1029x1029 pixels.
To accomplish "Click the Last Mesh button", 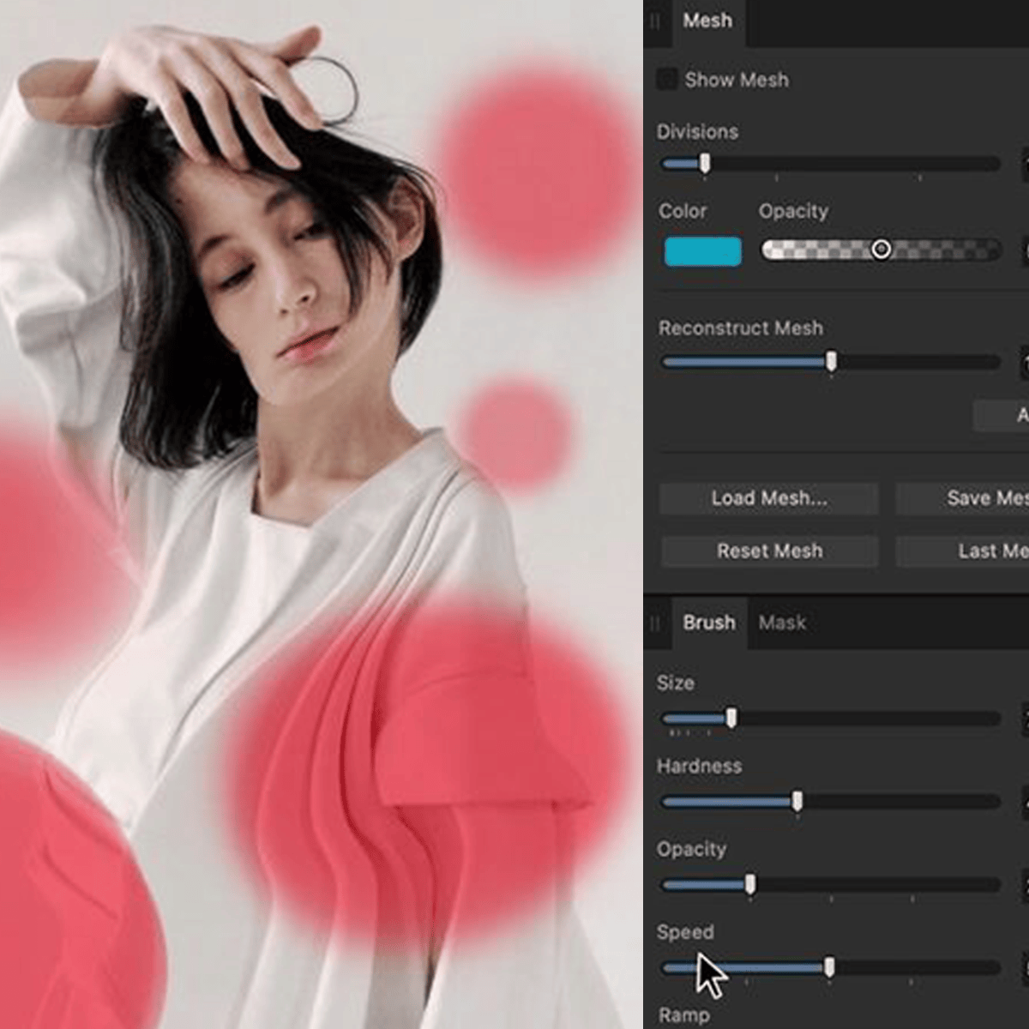I will click(962, 551).
